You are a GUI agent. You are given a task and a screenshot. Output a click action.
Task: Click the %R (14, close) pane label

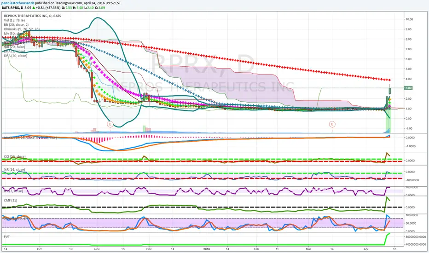(x=14, y=170)
